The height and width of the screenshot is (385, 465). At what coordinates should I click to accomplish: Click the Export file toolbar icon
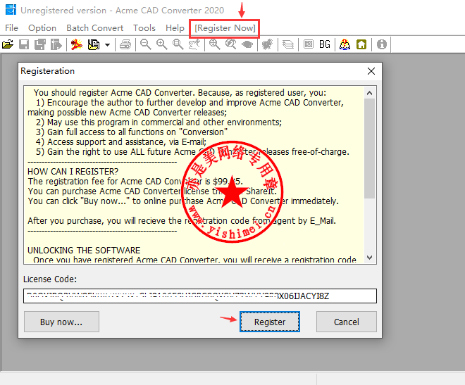click(x=56, y=44)
